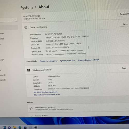
Task: Click the Windows 11 Pro edition value
Action: click(x=54, y=76)
